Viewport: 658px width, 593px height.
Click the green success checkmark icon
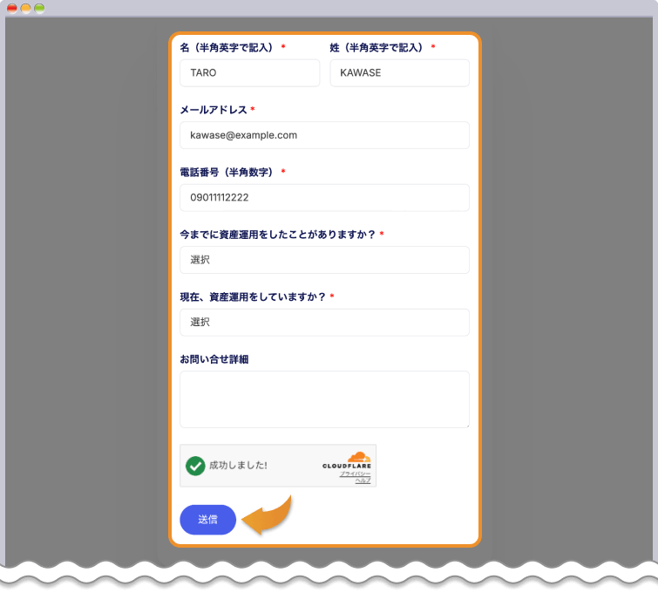tap(195, 466)
